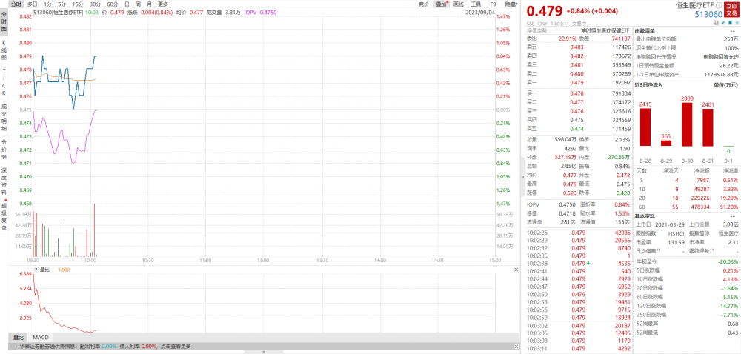The image size is (741, 354).
Task: Click the 8-31 bar valued 2401
Action: click(x=708, y=127)
